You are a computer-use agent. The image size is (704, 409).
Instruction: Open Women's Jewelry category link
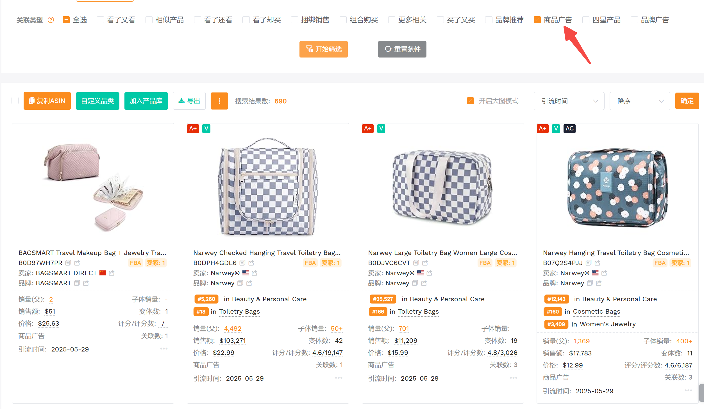(x=608, y=324)
